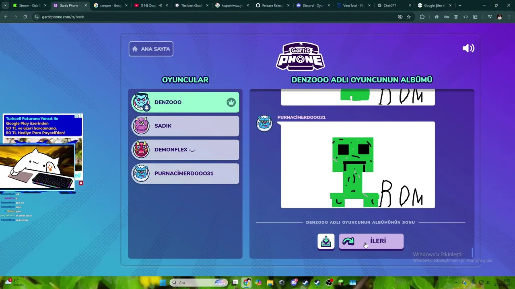
Task: Click the bongo cat keyboard overlay
Action: point(37,167)
